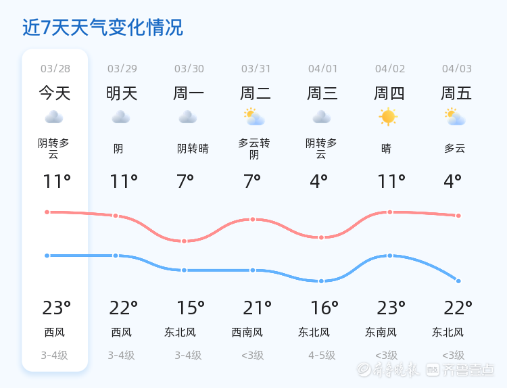This screenshot has width=507, height=388.
Task: Click the red high-temperature point for 03/30
Action: (184, 241)
